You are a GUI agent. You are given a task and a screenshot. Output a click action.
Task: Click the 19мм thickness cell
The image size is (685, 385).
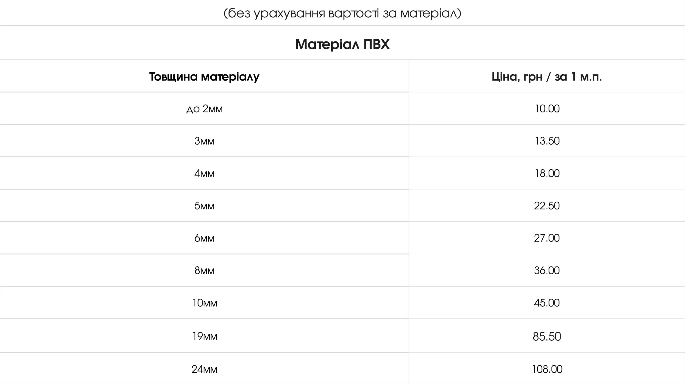tap(205, 336)
